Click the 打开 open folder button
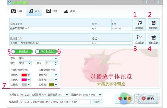The image size is (167, 108). [x=97, y=102]
